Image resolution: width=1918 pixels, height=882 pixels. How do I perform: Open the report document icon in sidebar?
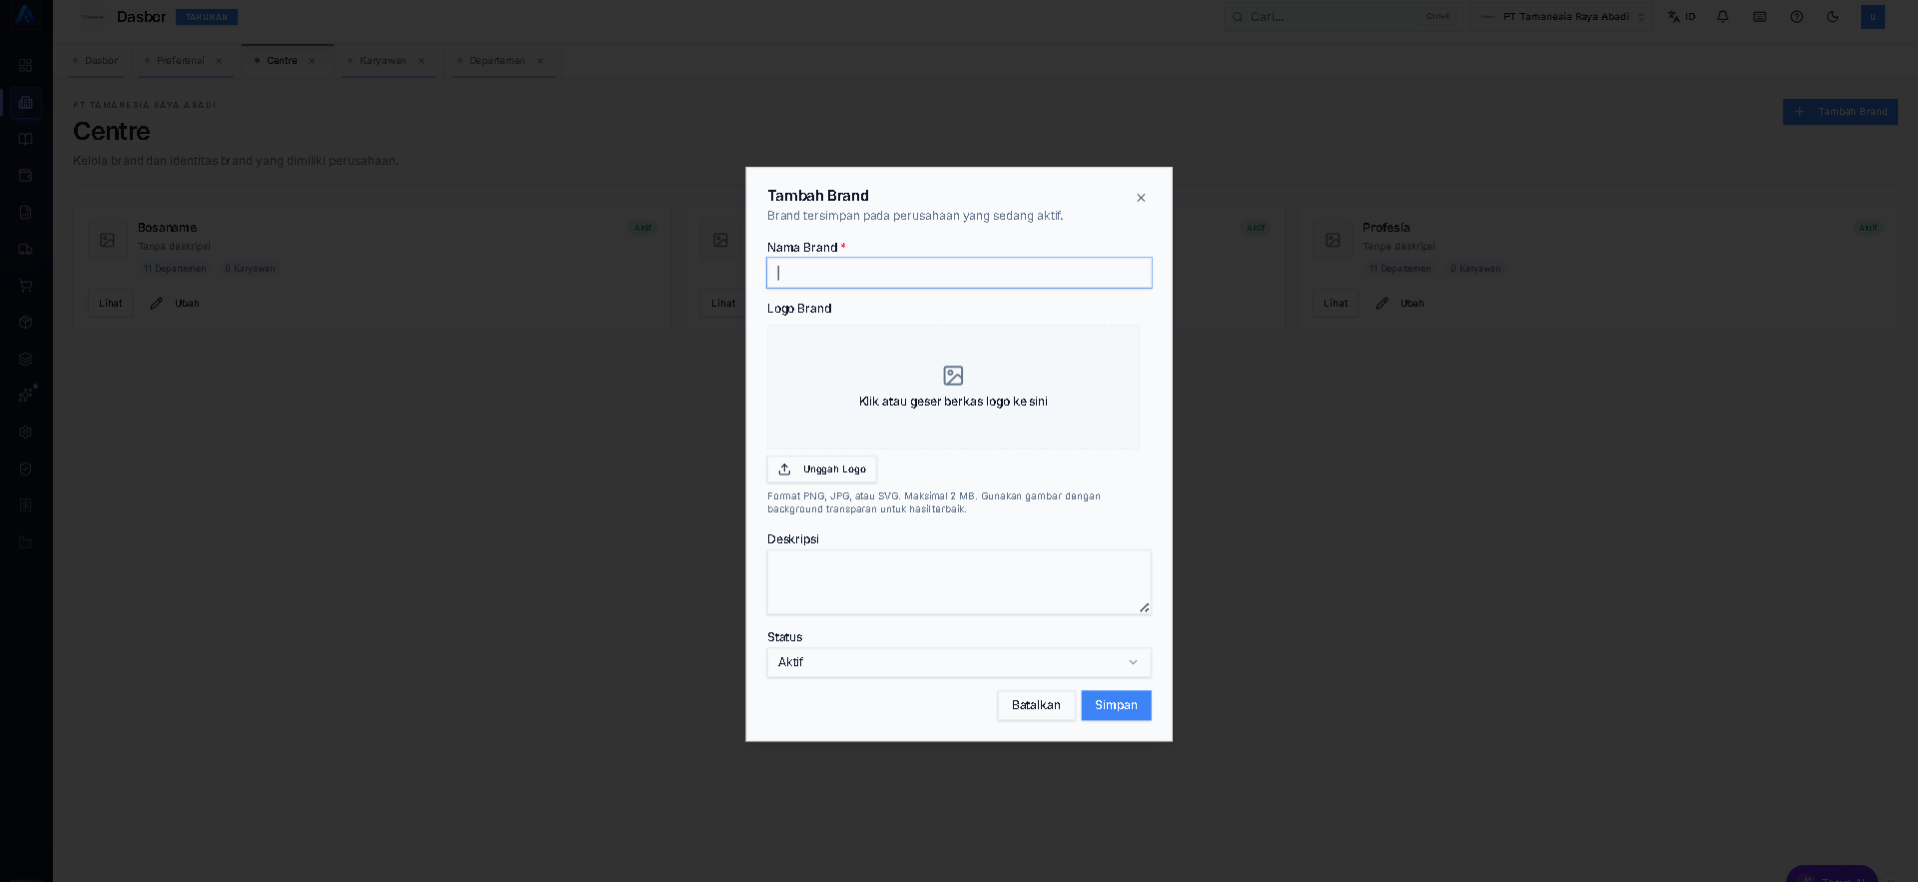[x=26, y=213]
